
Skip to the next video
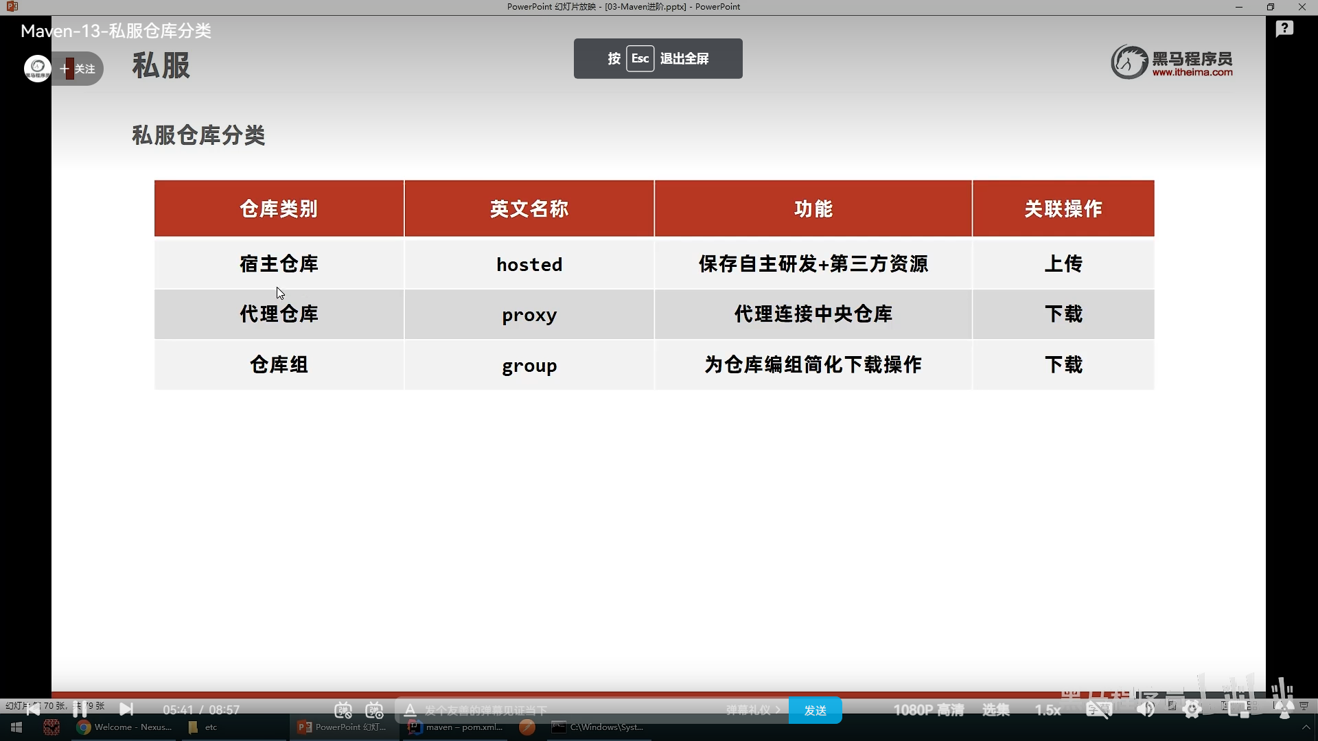(126, 709)
